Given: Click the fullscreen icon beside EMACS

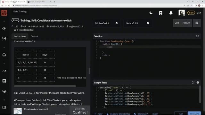Looking at the screenshot, I should pos(197,23).
